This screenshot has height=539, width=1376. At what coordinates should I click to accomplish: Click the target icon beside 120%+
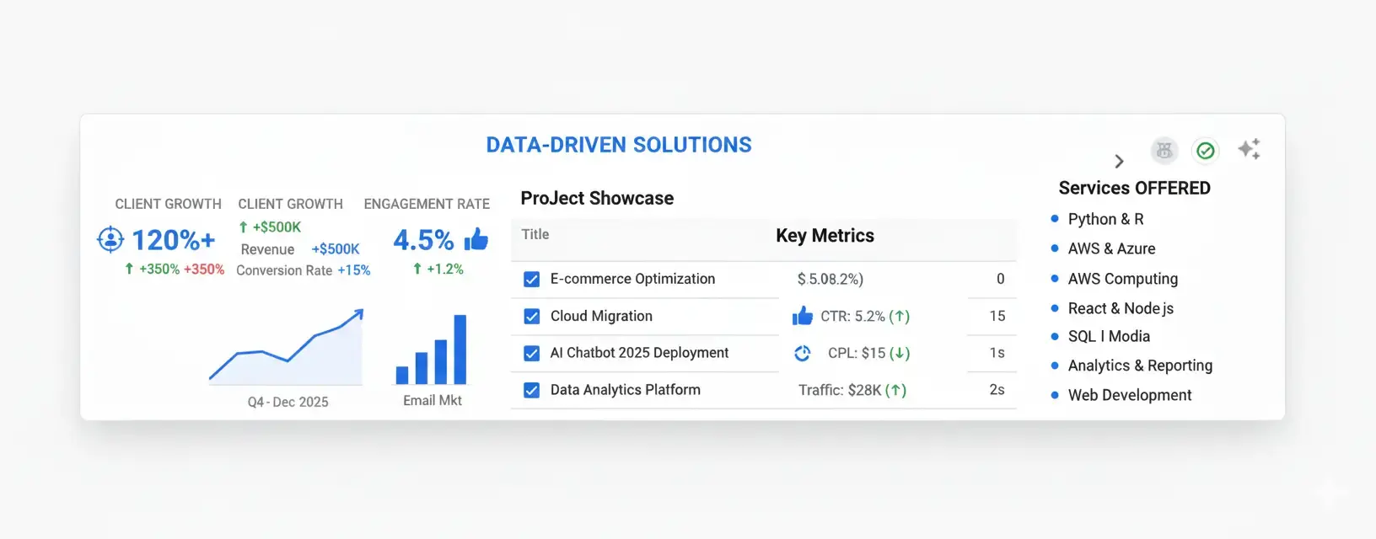[110, 240]
